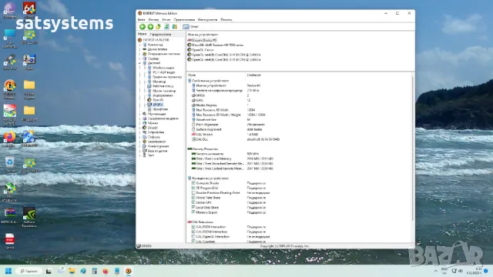493x277 pixels.
Task: Click the folder-up toolbar icon in EVEREST
Action: pos(159,27)
